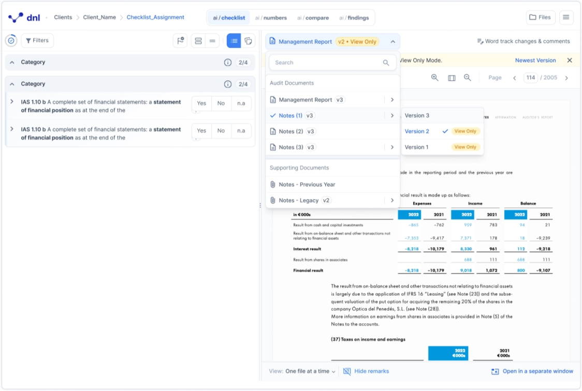Expand versions arrow for Notes (3)

(392, 147)
